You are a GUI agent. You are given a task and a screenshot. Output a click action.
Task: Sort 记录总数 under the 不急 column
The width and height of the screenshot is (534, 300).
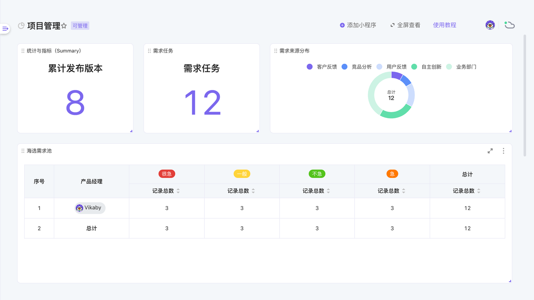pyautogui.click(x=328, y=191)
